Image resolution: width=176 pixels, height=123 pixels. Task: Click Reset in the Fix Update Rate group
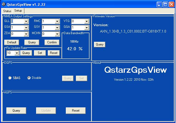(54, 53)
